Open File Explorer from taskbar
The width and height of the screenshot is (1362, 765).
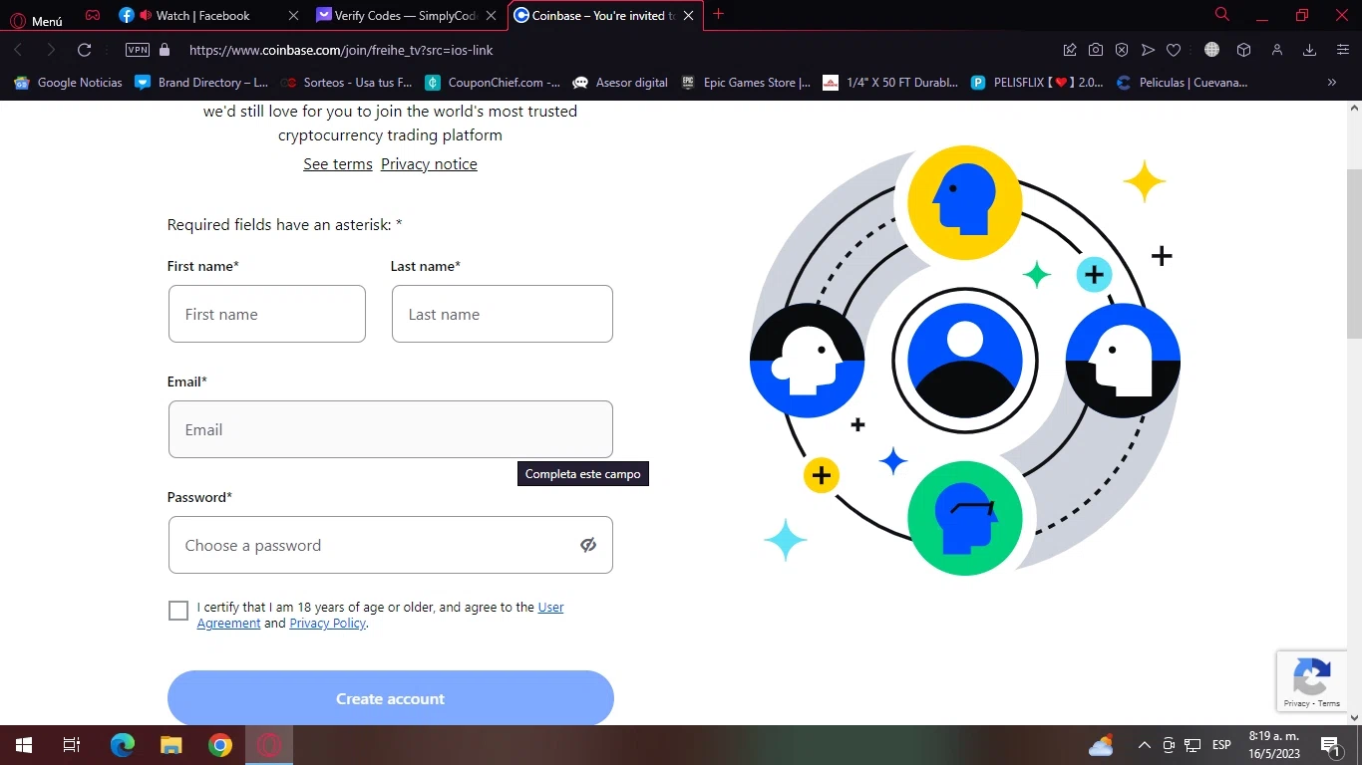point(171,745)
